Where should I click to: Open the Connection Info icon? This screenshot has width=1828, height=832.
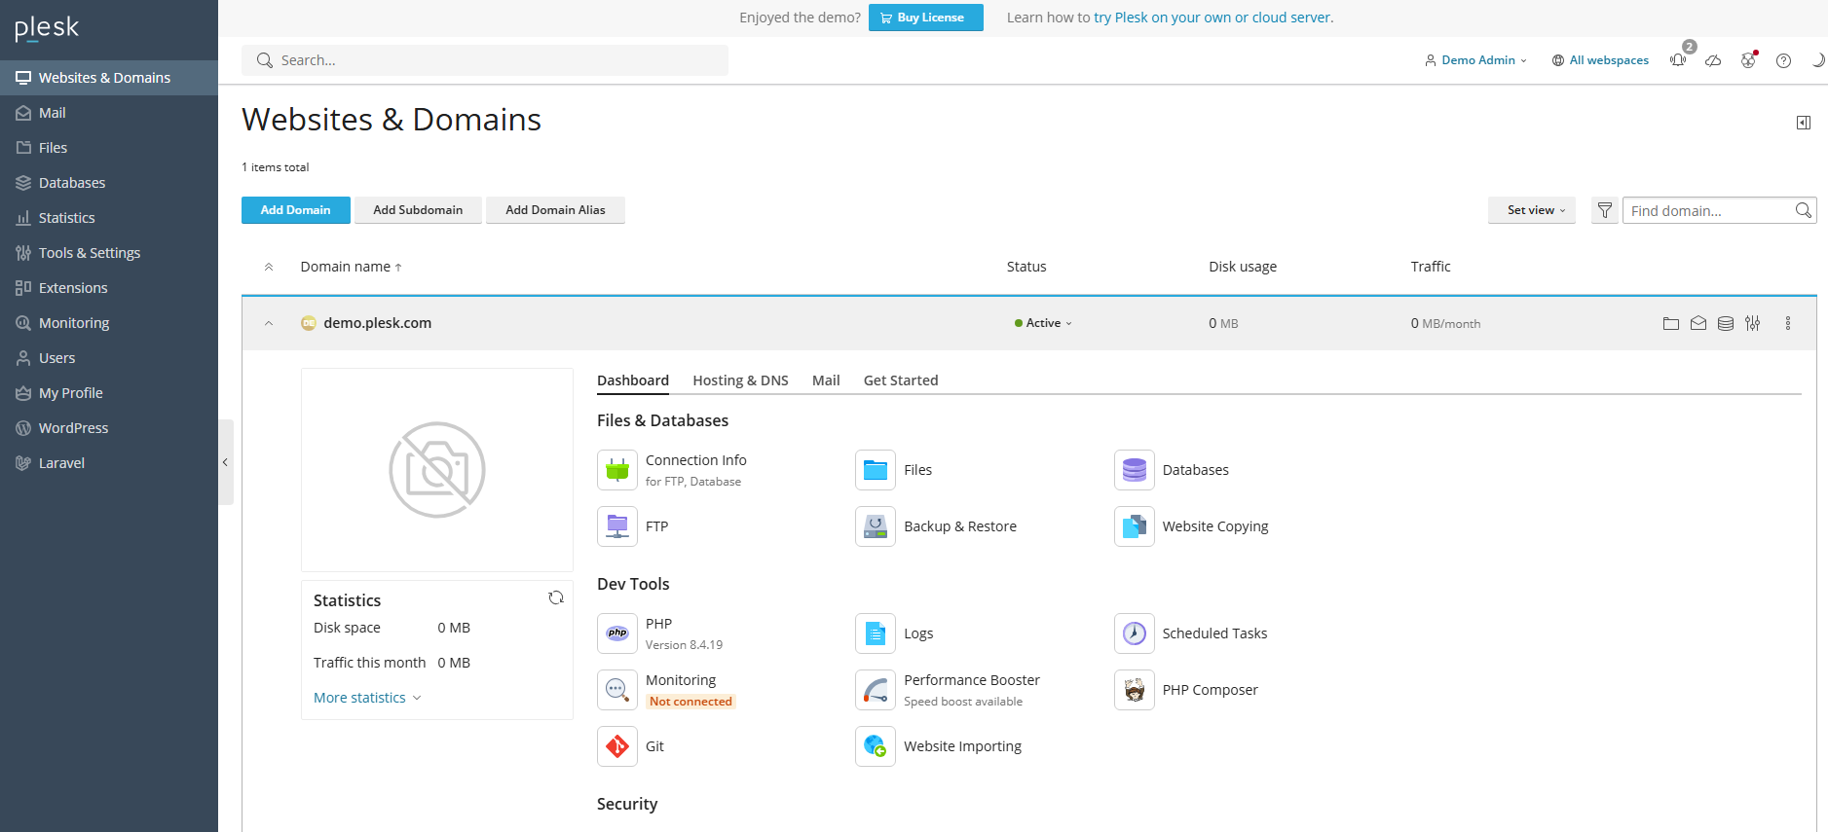(x=617, y=470)
